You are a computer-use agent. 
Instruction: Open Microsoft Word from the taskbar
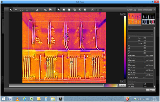(10, 99)
